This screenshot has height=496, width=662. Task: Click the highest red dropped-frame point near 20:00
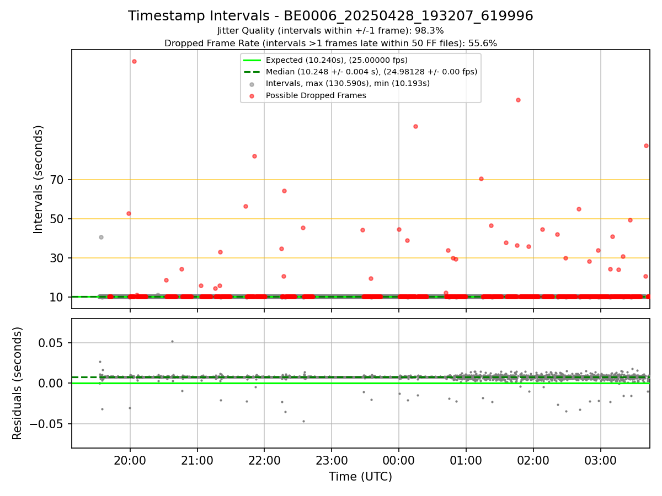coord(134,61)
